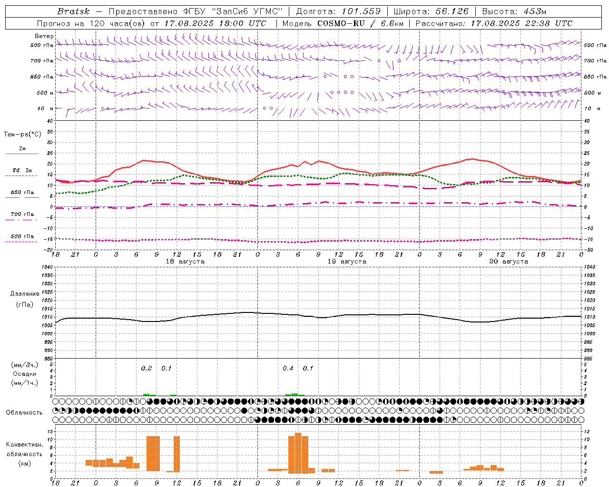Click the precipitation value "0.2"
This screenshot has height=487, width=609.
(147, 369)
